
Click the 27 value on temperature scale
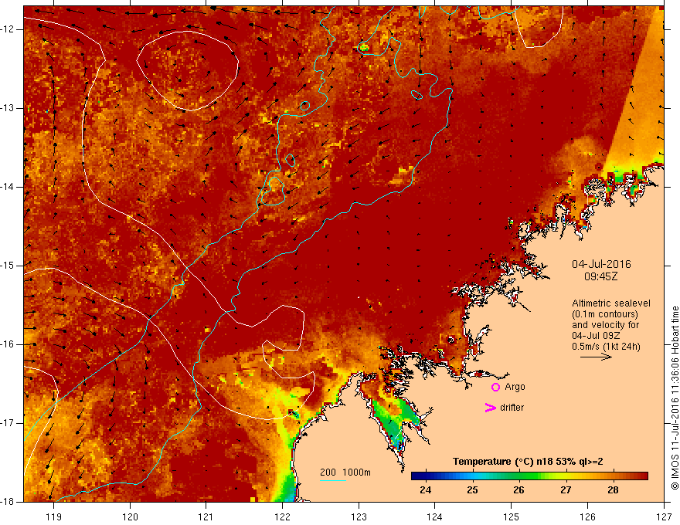[x=566, y=490]
